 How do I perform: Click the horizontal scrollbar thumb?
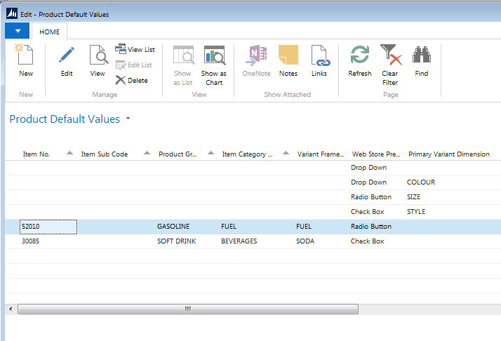pyautogui.click(x=187, y=309)
